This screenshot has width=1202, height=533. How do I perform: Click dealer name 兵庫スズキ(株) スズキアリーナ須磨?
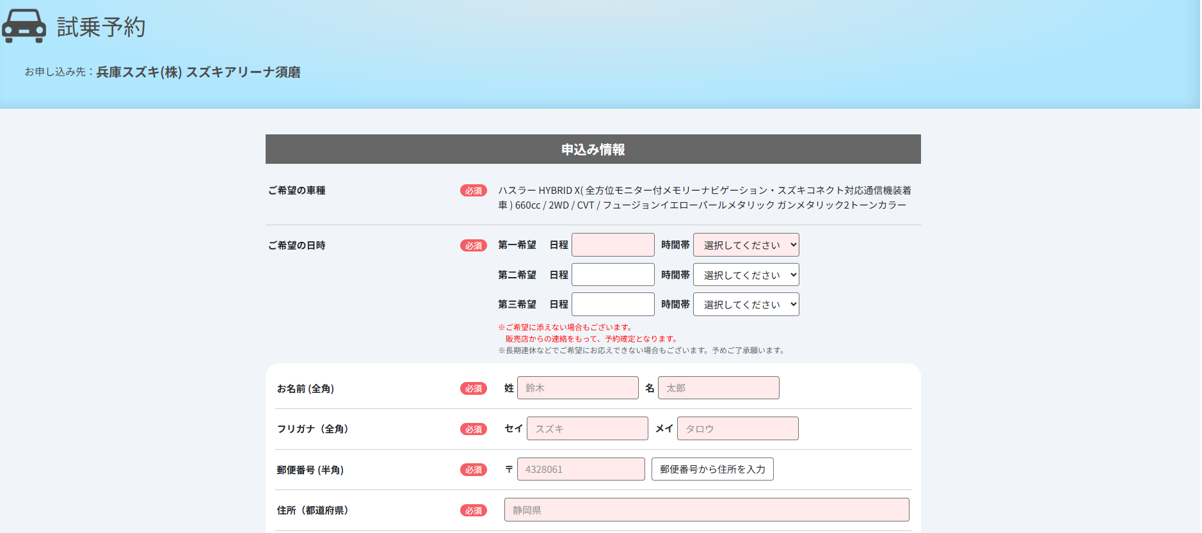(x=198, y=72)
